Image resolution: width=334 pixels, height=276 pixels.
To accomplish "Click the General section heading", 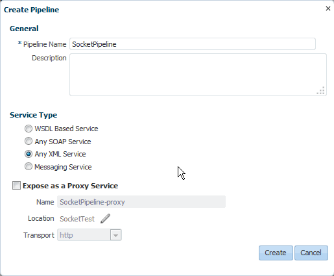I will 24,29.
